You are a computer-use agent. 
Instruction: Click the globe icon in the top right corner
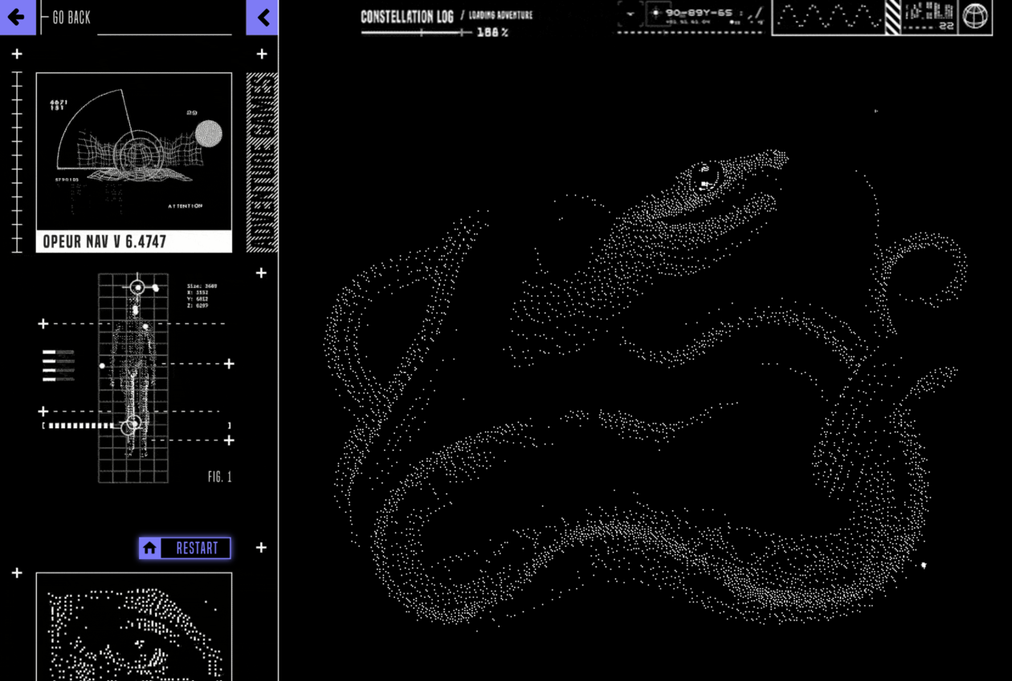pos(975,15)
